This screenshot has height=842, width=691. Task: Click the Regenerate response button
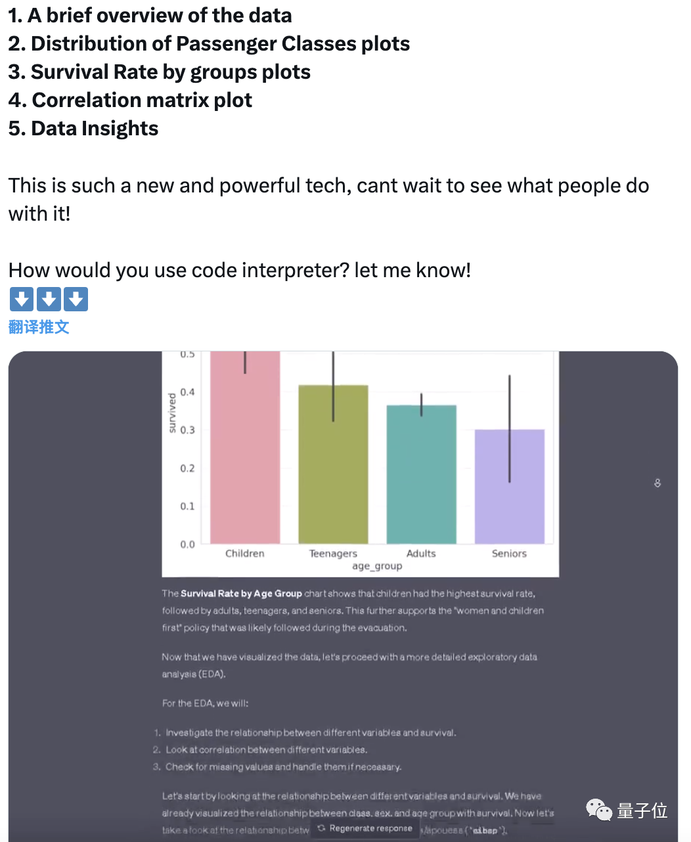tap(365, 828)
